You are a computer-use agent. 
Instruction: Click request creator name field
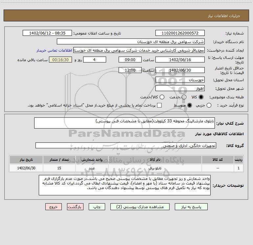coord(139,50)
